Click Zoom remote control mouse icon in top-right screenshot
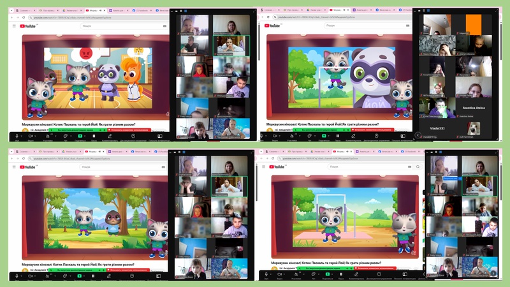 (x=376, y=136)
